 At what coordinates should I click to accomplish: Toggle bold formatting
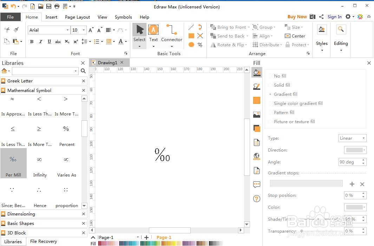32,41
